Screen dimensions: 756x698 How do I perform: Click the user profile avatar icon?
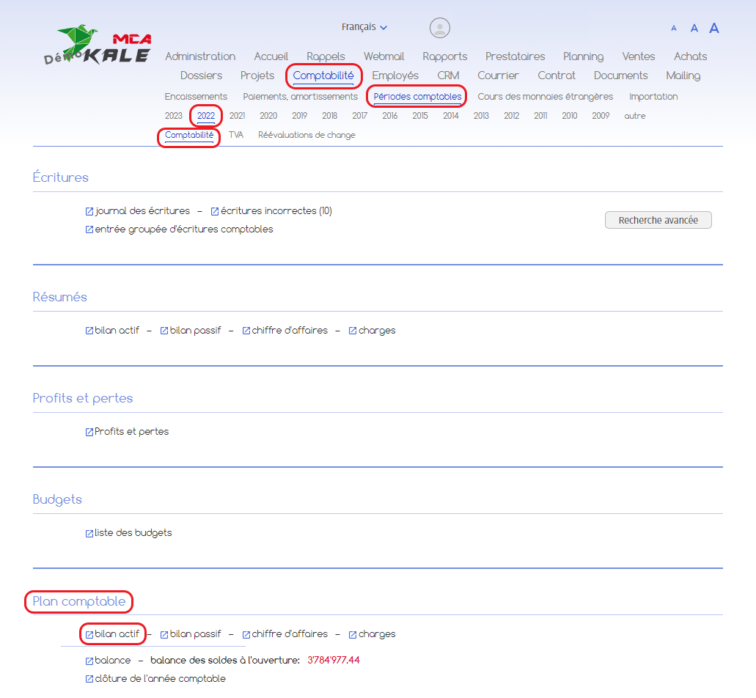point(439,28)
